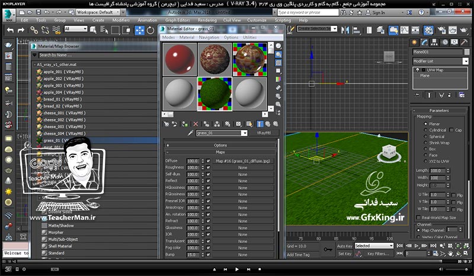This screenshot has width=474, height=276.
Task: Select the Box mapping radio button
Action: click(425, 149)
